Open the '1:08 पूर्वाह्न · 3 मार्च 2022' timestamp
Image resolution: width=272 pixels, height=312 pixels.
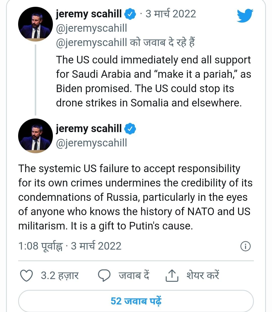click(x=70, y=246)
